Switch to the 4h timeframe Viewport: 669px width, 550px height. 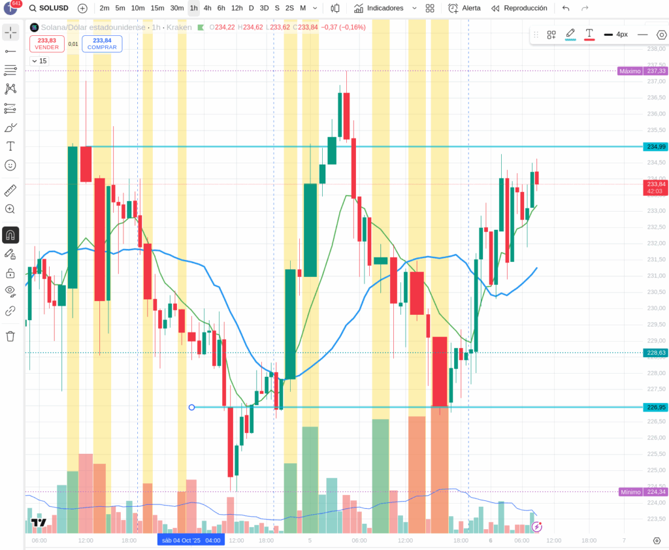207,8
